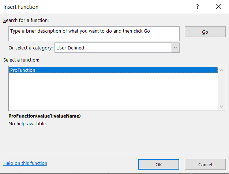Image resolution: width=229 pixels, height=174 pixels.
Task: Click the empty area below ProFunction in the list
Action: click(113, 92)
